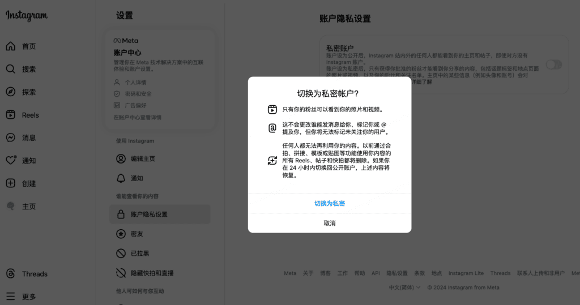Click the 创建 plus icon
Screen dimensions: 580x305
click(11, 183)
